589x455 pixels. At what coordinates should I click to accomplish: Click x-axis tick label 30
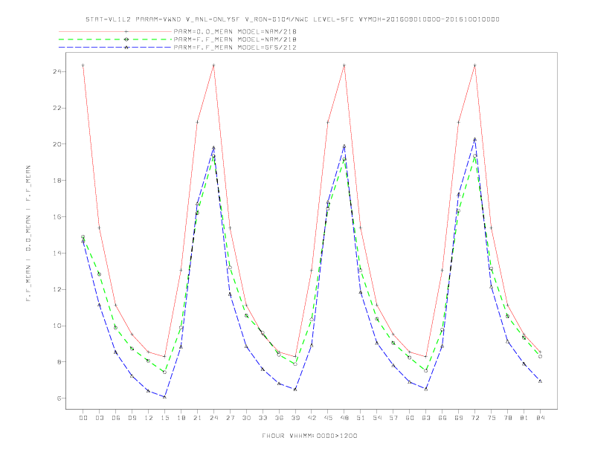[x=246, y=418]
